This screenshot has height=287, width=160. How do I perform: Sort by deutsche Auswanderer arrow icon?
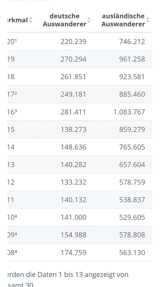tap(89, 20)
